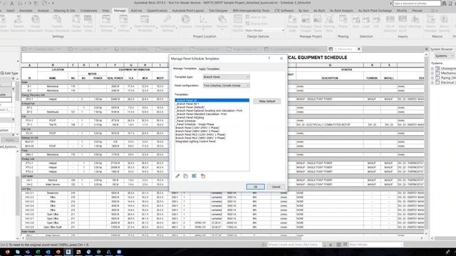
Task: Click Cancel in the panel schedule templates dialog
Action: tap(276, 186)
